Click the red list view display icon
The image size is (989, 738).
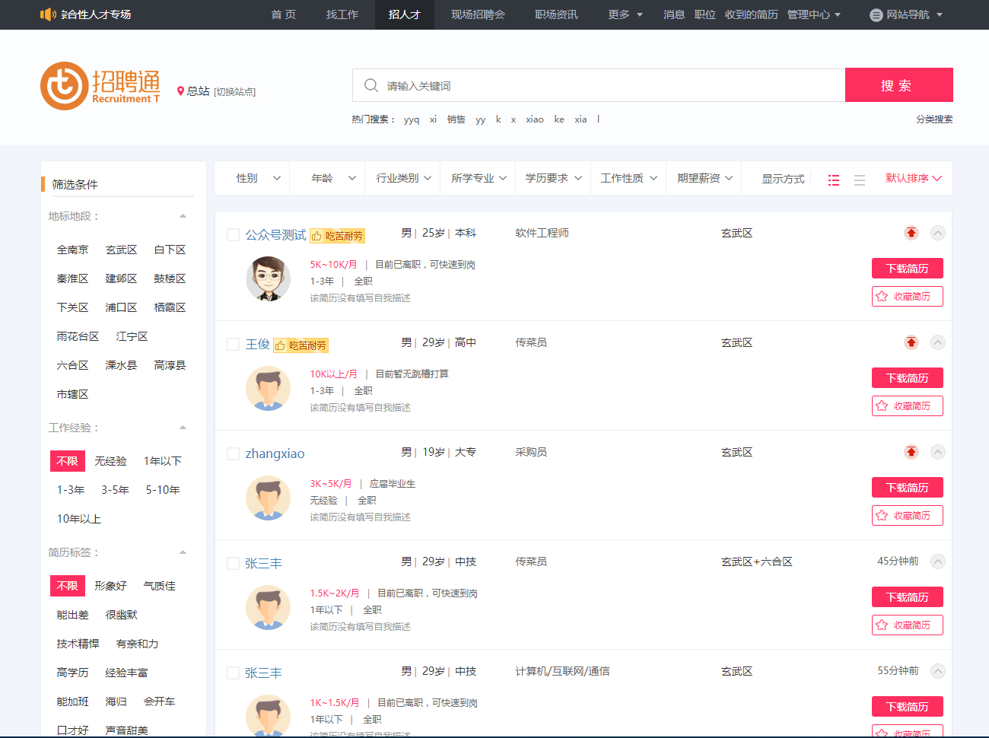tap(834, 180)
